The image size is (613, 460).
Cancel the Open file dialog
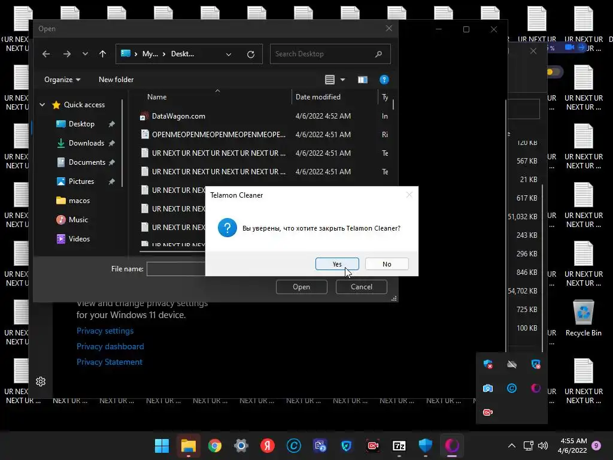(x=361, y=287)
